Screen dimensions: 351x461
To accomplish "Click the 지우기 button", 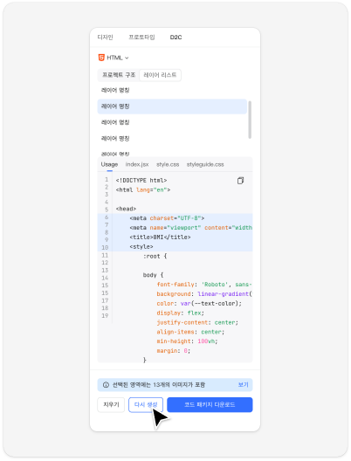I will pyautogui.click(x=111, y=404).
